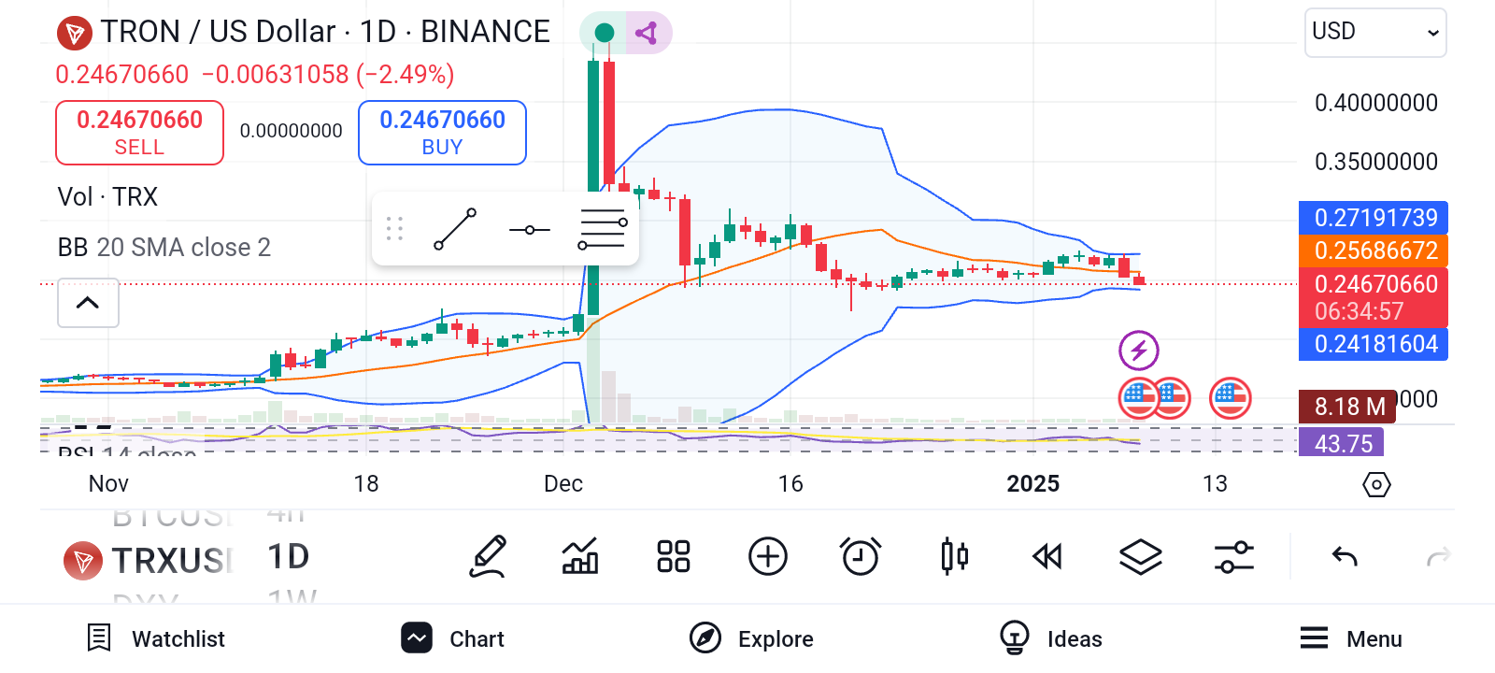This screenshot has height=673, width=1495.
Task: Click the rightmost US flag economic event marker
Action: tap(1230, 398)
